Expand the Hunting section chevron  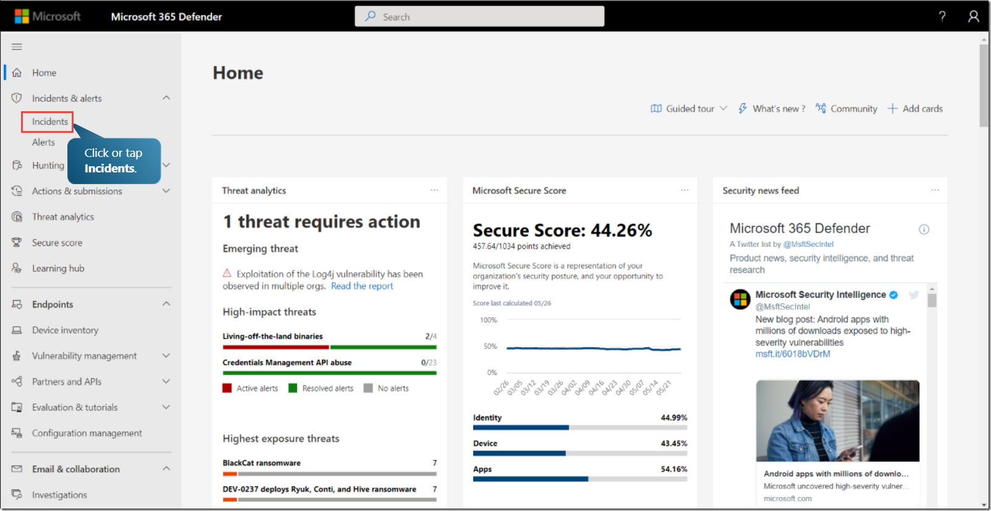pos(166,166)
